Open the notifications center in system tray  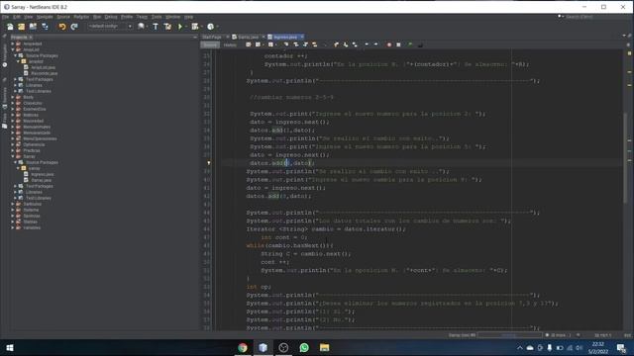[x=621, y=347]
